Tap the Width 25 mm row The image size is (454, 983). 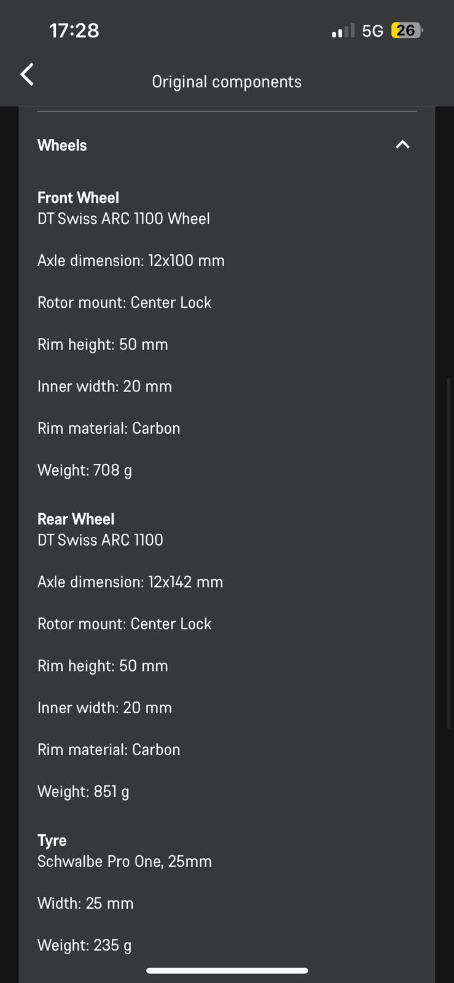click(x=85, y=903)
